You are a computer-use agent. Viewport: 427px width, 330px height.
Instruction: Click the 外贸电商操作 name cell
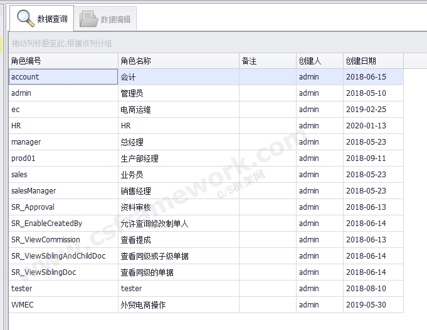[x=179, y=305]
